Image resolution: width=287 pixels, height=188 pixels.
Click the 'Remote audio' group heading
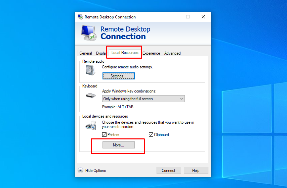pos(93,61)
